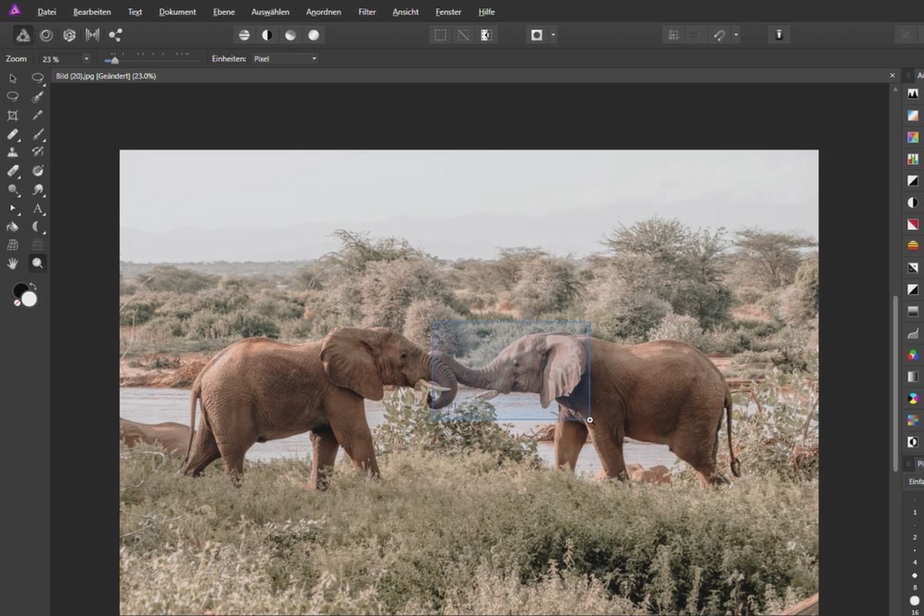Toggle snapping with the magnet icon

[x=719, y=35]
